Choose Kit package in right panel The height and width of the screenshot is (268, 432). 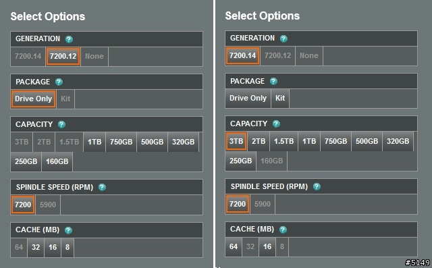pos(280,98)
